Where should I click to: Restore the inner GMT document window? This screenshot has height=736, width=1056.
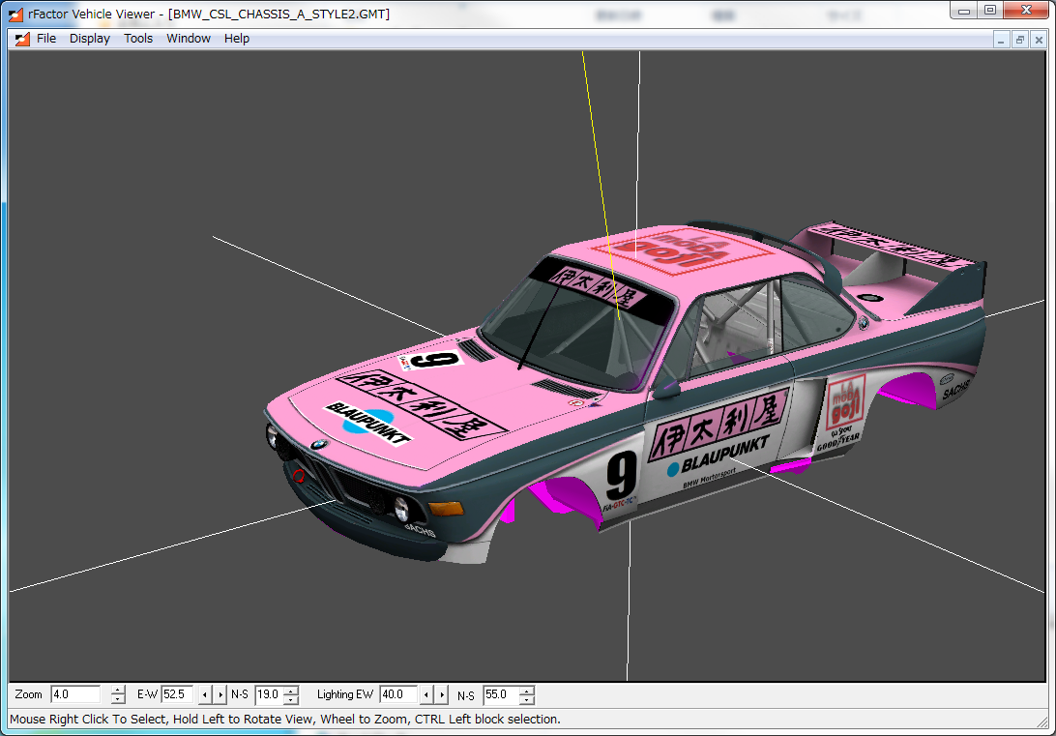click(1019, 40)
